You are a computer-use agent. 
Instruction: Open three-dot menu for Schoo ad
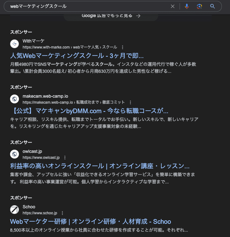click(62, 213)
